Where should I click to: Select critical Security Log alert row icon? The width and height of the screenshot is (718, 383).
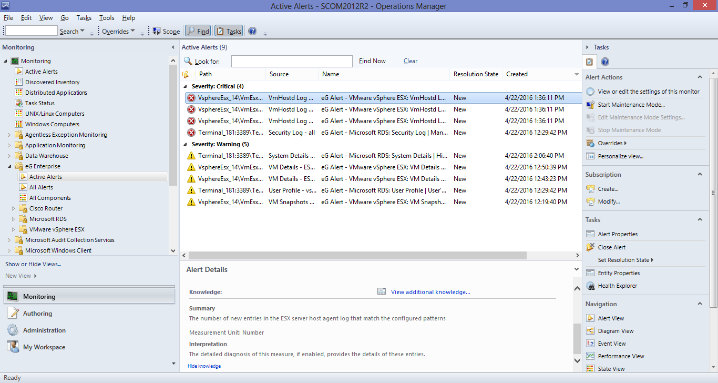point(191,133)
